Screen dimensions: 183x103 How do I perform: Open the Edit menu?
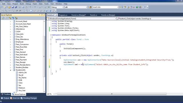coord(4,4)
